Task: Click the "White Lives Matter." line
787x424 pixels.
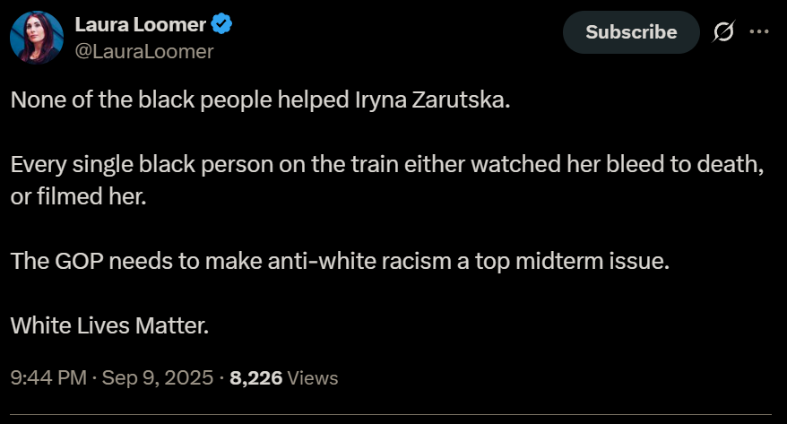Action: point(109,324)
